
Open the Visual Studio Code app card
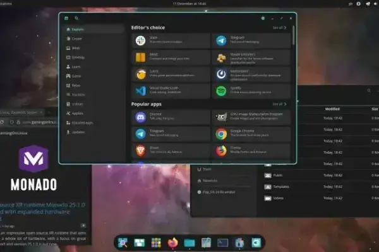(x=171, y=91)
